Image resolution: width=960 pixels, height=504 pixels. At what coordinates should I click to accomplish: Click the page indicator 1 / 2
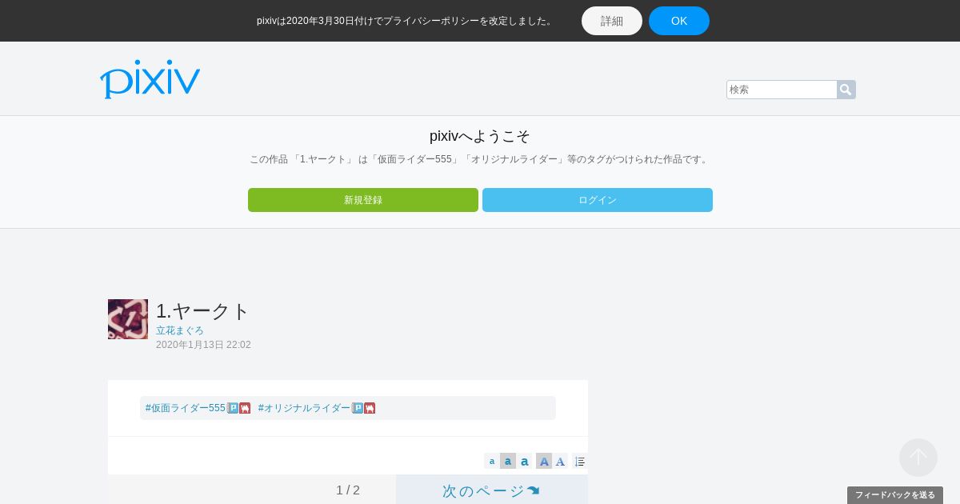click(348, 490)
